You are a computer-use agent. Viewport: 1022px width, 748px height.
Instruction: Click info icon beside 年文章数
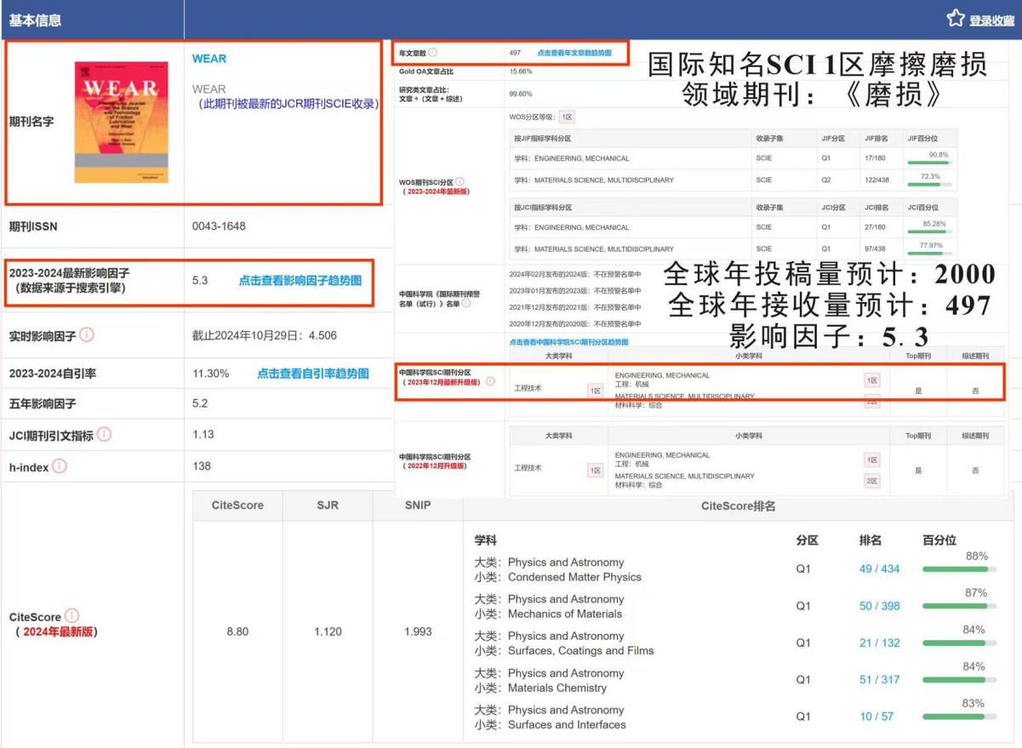tap(432, 53)
